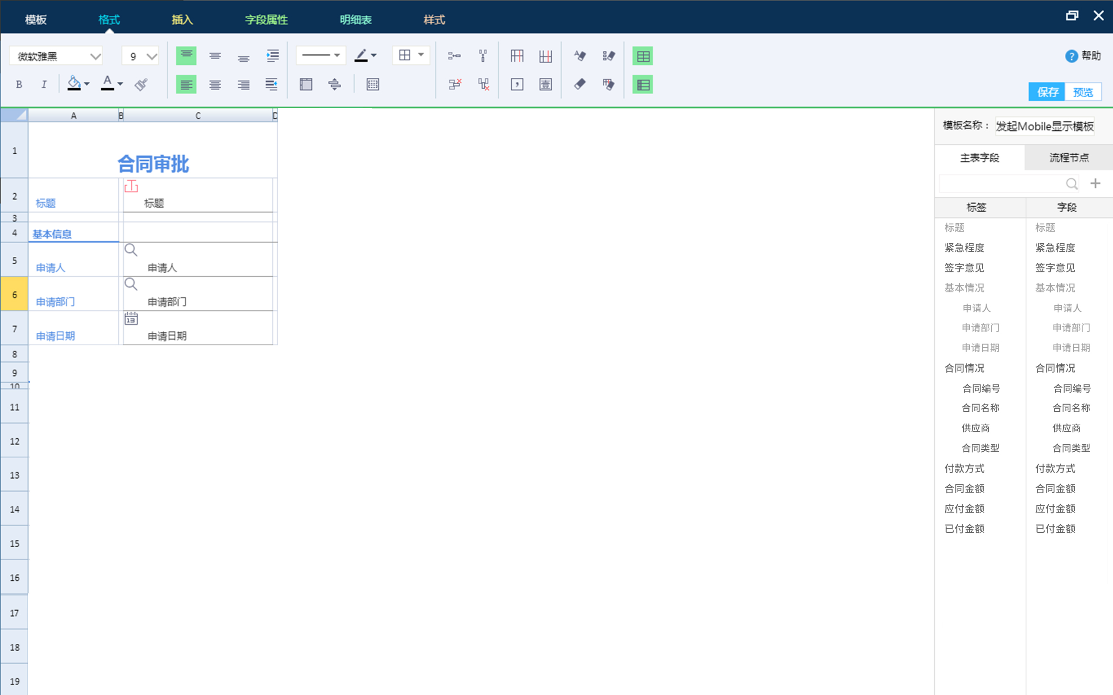Image resolution: width=1113 pixels, height=695 pixels.
Task: Click the freeze panes icon
Action: point(306,84)
